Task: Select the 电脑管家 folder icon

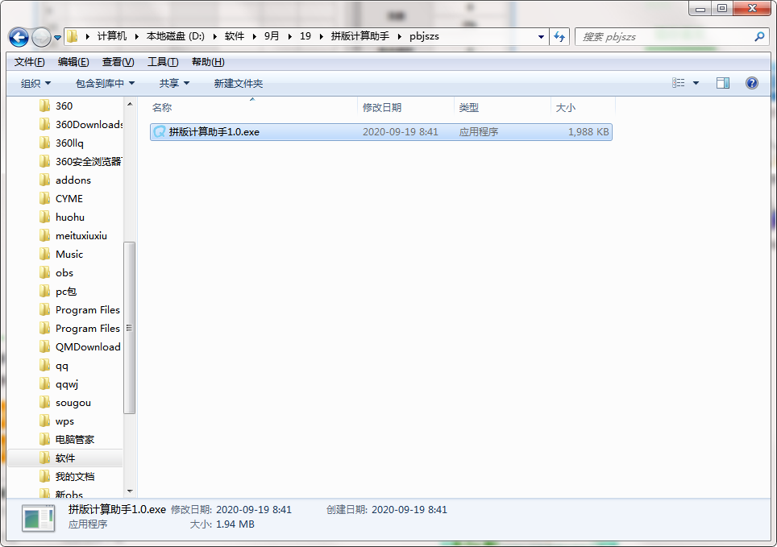Action: (44, 440)
